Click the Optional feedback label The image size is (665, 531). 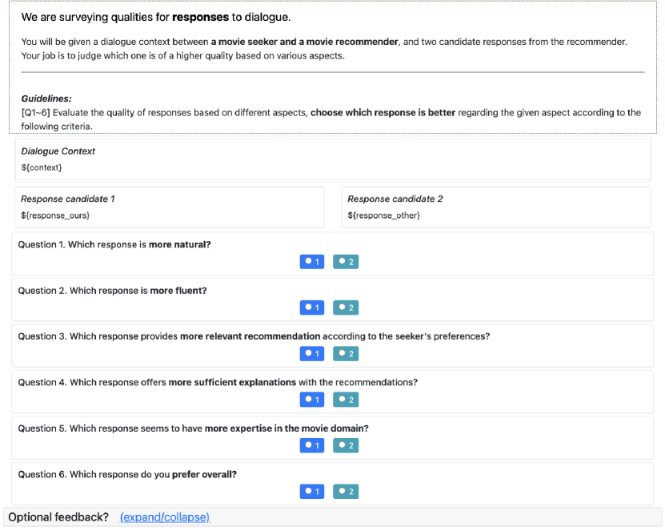pyautogui.click(x=58, y=517)
